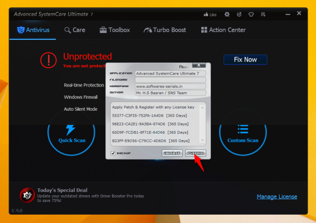Open the Care tab
316x223 pixels.
coord(75,30)
